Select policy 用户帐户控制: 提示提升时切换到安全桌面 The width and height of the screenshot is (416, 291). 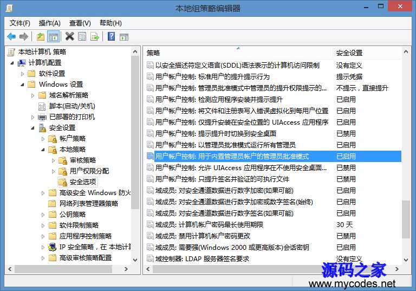tap(216, 133)
